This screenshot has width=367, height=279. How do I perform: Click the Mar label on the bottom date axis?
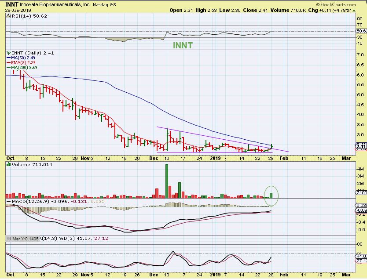pos(346,275)
